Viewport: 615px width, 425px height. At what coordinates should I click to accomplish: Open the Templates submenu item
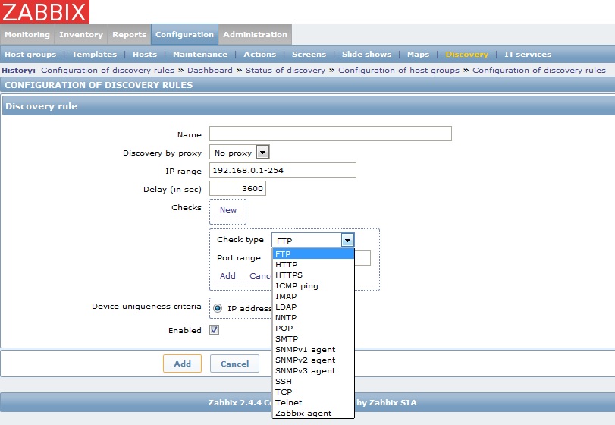(94, 55)
